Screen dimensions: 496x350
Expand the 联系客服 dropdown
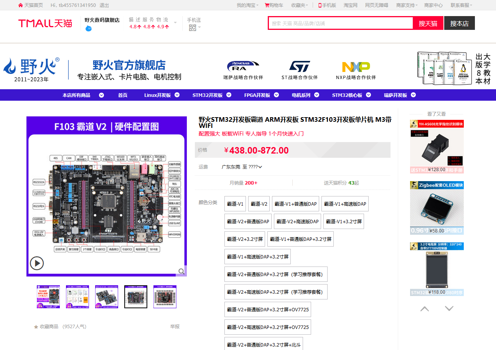coord(471,5)
